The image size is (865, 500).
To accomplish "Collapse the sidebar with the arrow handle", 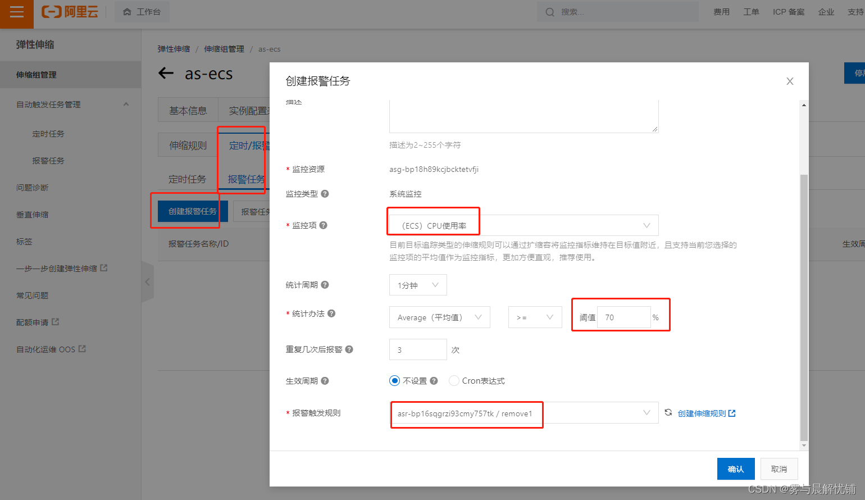I will click(148, 282).
